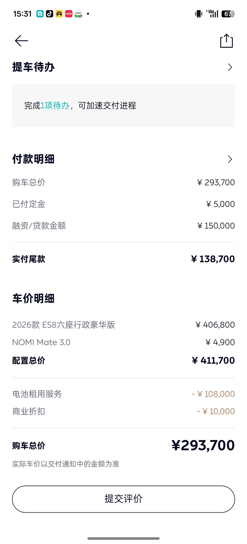This screenshot has width=247, height=544.
Task: Tap the home indicator bar at bottom
Action: (123, 538)
